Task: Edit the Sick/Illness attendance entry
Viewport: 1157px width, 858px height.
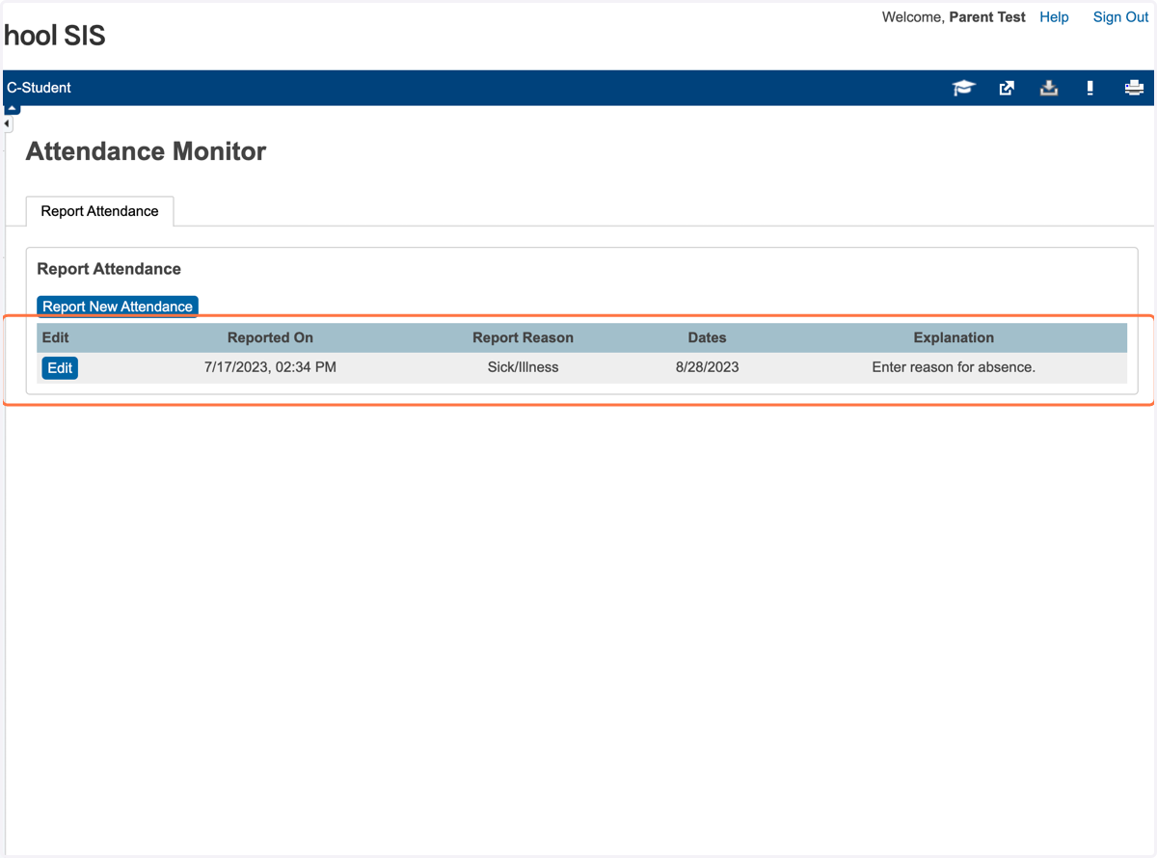Action: tap(60, 368)
